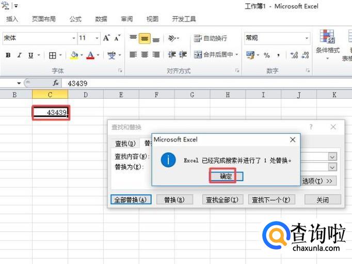Screen dimensions: 352x264
Task: Open the 审阅 ribbon tab
Action: (127, 19)
